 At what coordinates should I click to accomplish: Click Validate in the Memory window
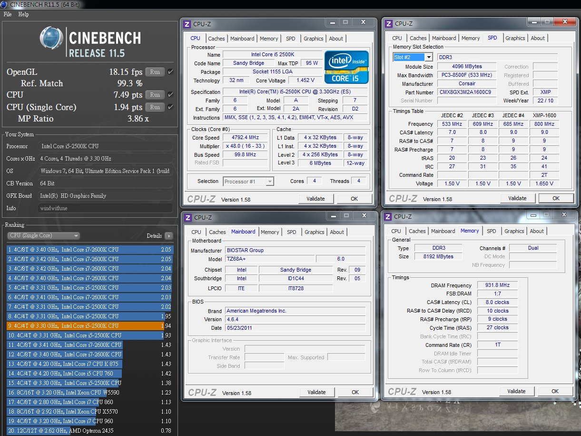(516, 391)
